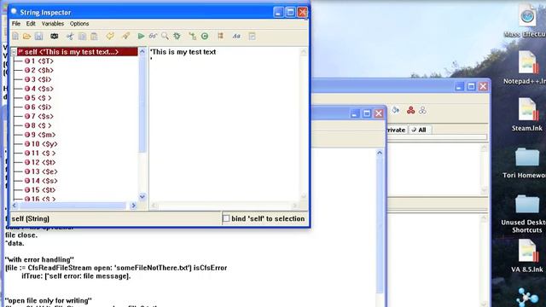Select tree item 12 <$t>
Screen dimensions: 546x307
coord(40,162)
